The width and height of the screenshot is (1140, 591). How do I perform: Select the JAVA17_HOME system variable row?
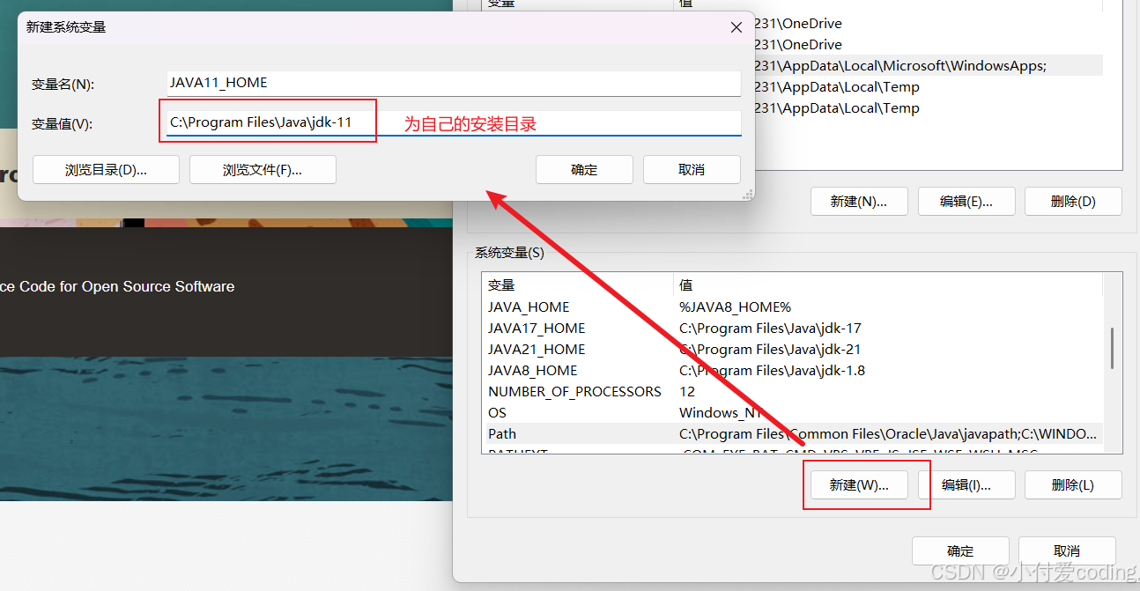792,329
